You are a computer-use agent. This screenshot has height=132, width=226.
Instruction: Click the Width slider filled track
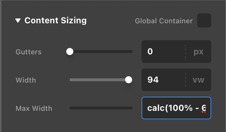[x=98, y=80]
